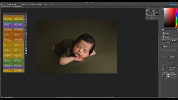This screenshot has width=178, height=100.
Task: Switch to the Paths tab
Action: [169, 66]
